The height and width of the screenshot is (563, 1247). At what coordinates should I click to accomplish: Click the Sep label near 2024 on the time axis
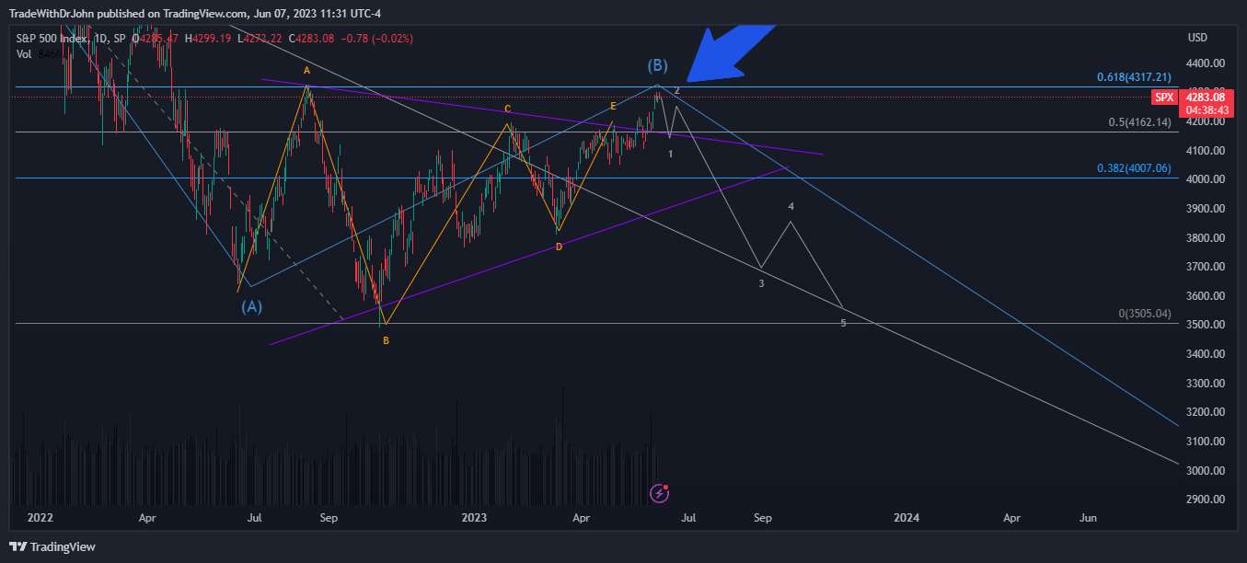pyautogui.click(x=763, y=519)
